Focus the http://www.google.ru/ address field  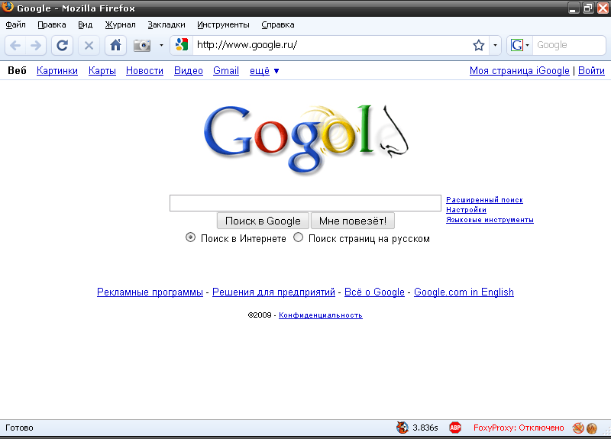click(x=331, y=45)
